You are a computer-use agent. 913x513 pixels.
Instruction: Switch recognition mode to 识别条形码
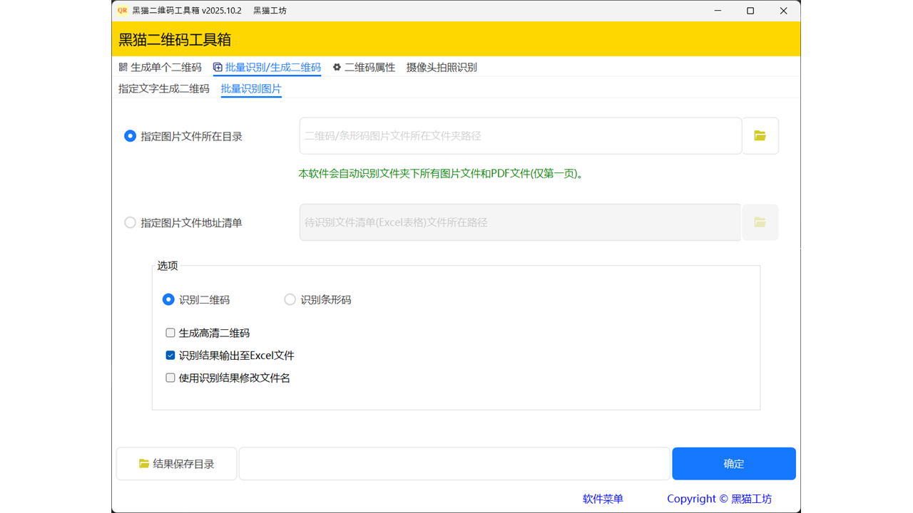tap(290, 299)
